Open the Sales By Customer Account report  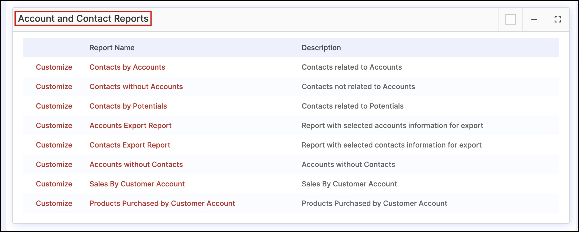[x=137, y=184]
